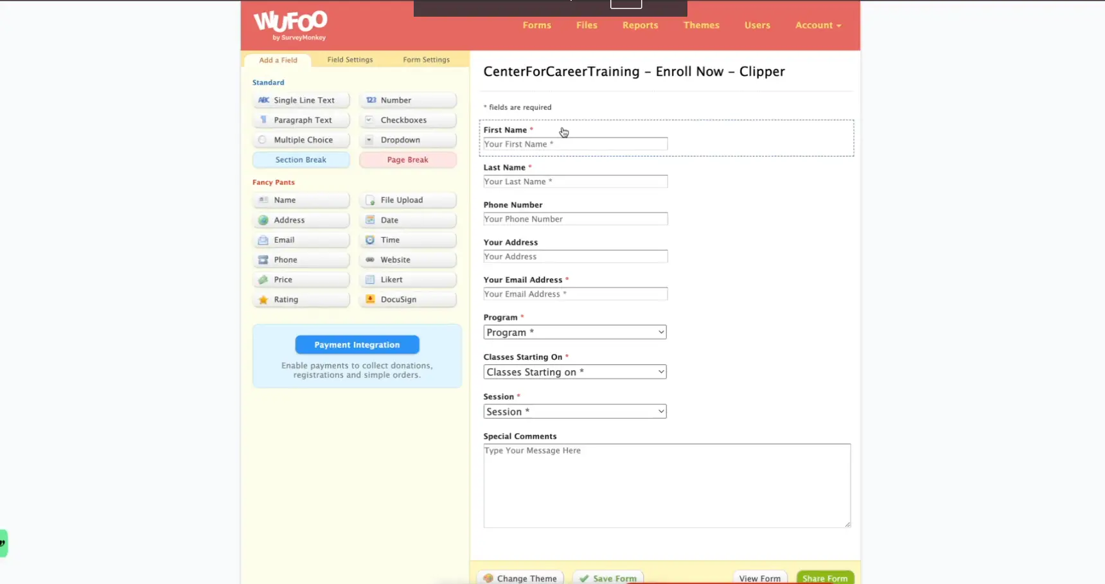Click the Special Comments text area
The height and width of the screenshot is (584, 1105).
point(666,486)
